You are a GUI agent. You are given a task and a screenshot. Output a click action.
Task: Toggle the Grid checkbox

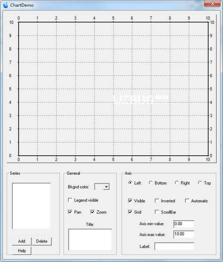coord(130,212)
